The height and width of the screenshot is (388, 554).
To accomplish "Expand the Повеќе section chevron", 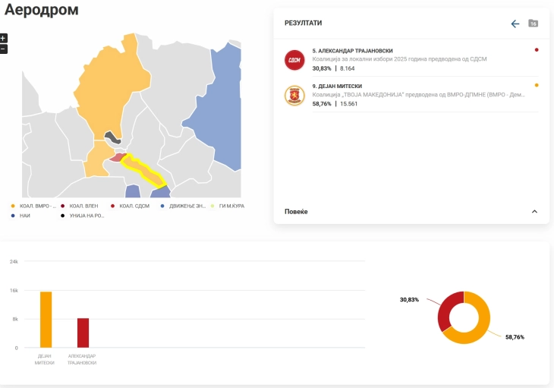I will (x=534, y=211).
